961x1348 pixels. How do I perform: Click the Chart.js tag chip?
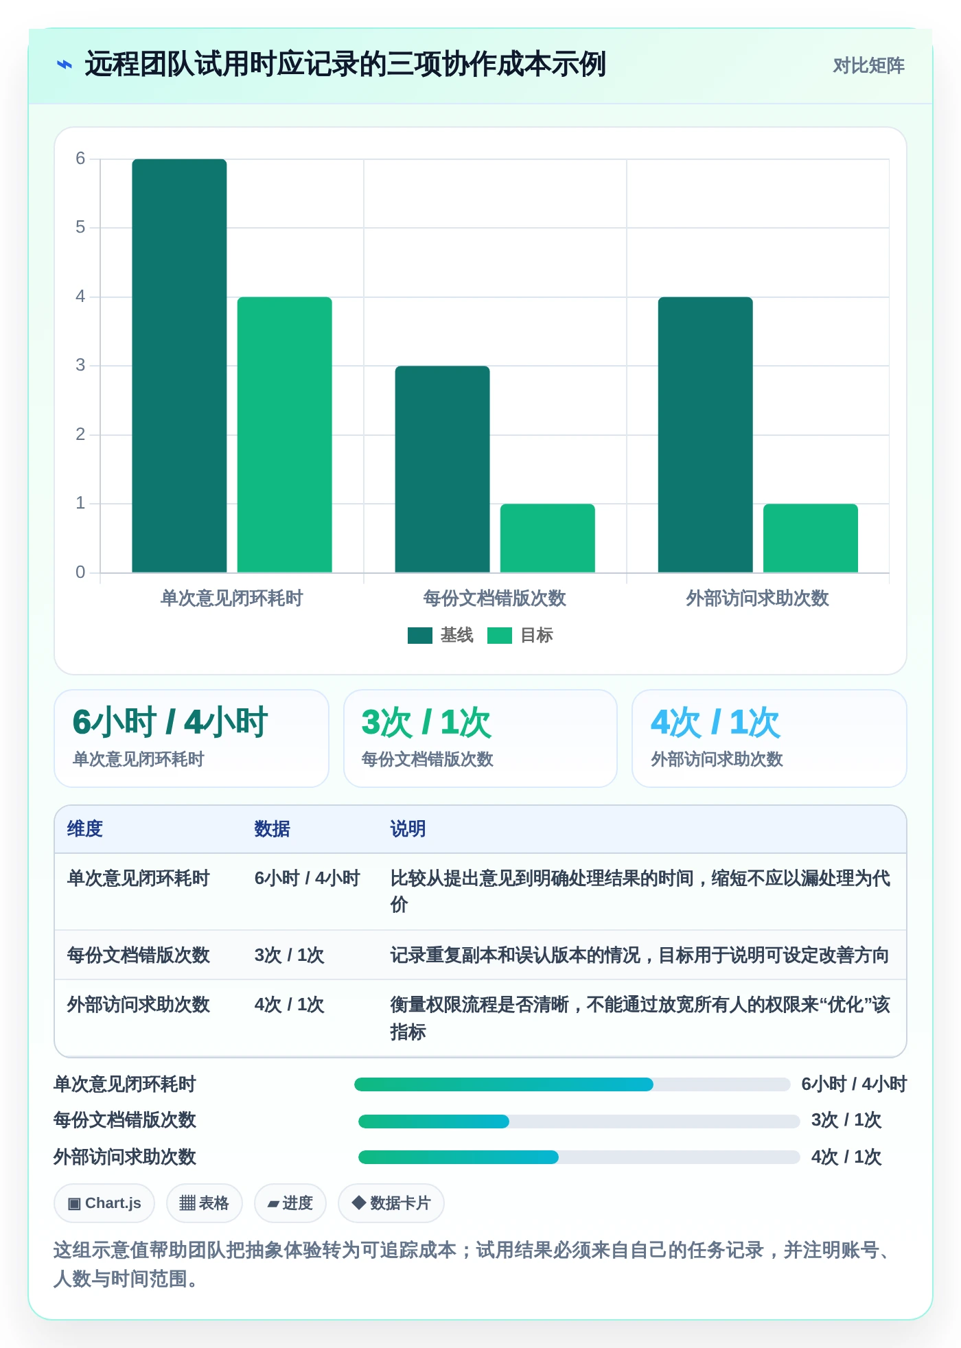tap(104, 1203)
